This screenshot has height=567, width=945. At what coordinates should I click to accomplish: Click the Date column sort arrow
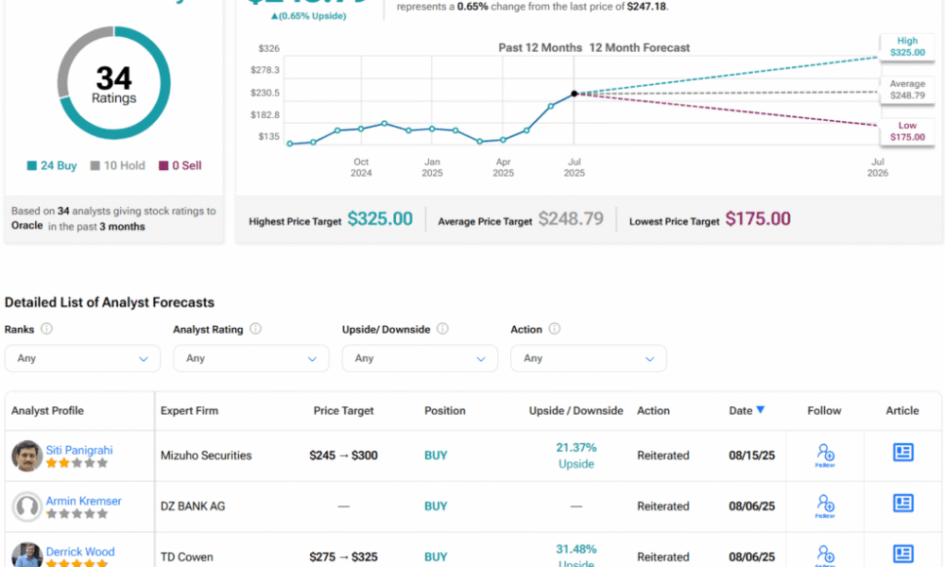(x=761, y=410)
